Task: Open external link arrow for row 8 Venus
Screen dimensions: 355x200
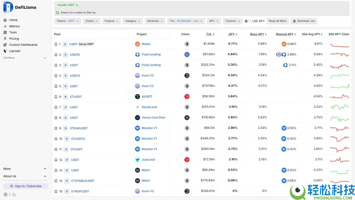Action: 65,118
